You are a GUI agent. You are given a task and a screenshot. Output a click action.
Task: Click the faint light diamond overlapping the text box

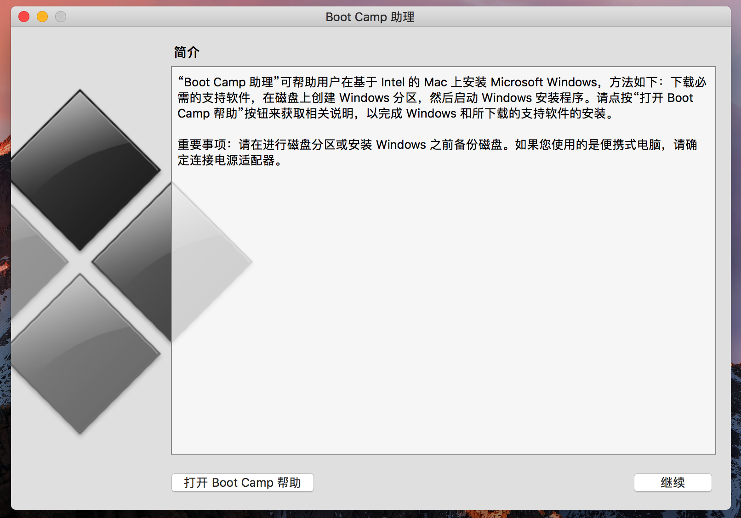[207, 262]
